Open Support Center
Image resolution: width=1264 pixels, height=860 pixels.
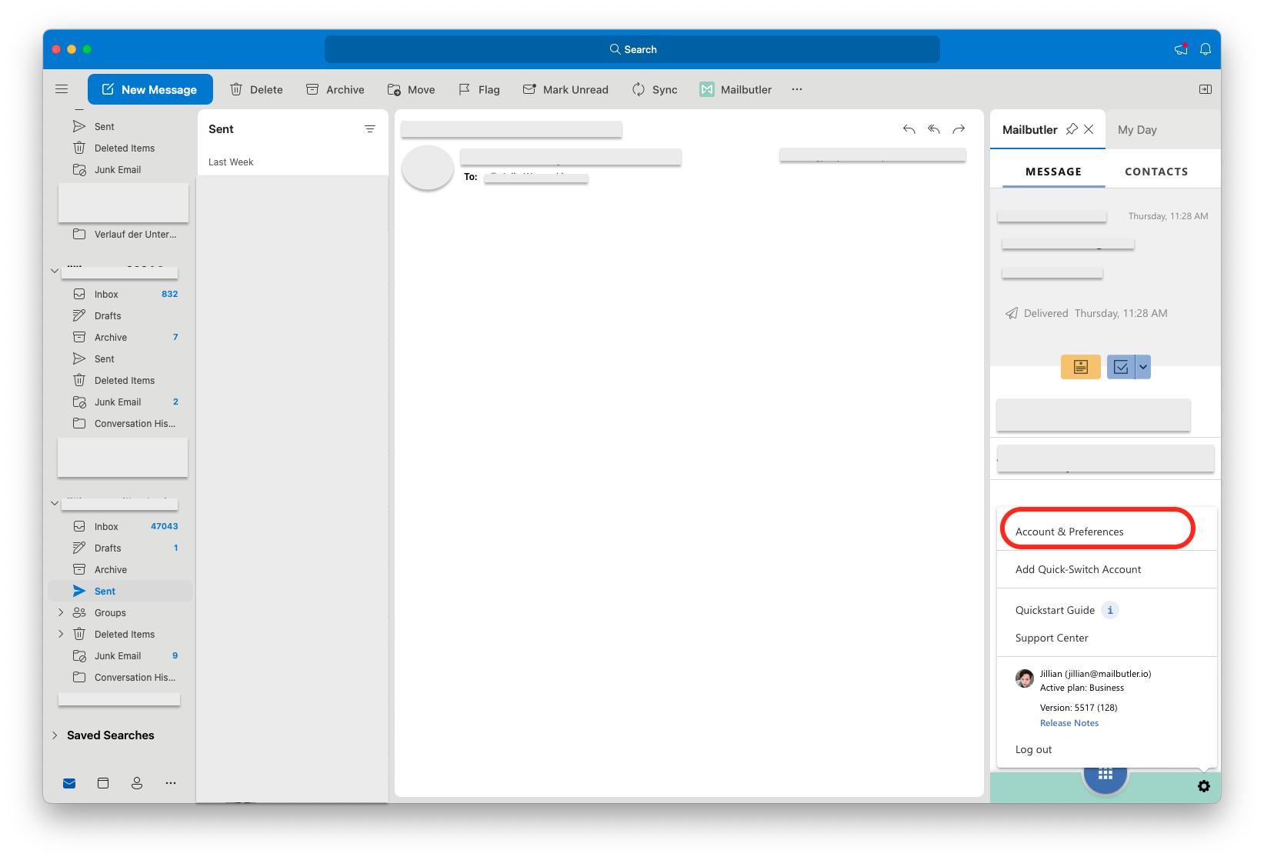1052,638
